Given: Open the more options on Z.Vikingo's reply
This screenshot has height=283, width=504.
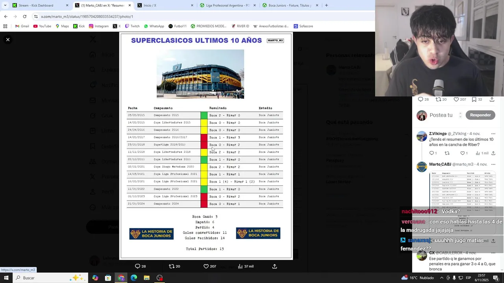Looking at the screenshot, I should click(x=493, y=134).
